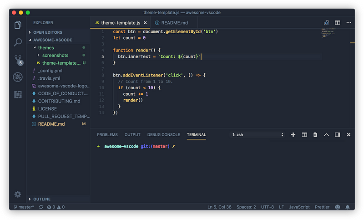Click the feedback smiley in status bar
The height and width of the screenshot is (220, 364).
[x=337, y=207]
